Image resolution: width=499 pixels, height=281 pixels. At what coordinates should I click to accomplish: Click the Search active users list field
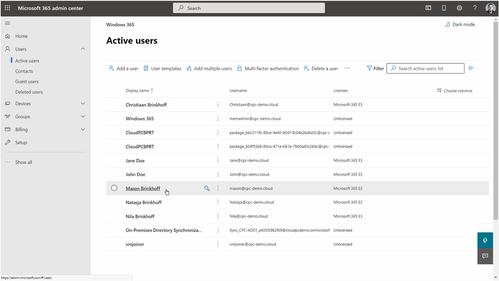(x=426, y=68)
